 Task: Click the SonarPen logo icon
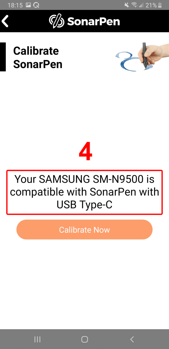[56, 21]
